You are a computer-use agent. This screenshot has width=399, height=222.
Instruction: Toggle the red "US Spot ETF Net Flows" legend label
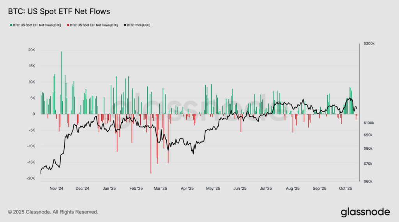pos(94,25)
